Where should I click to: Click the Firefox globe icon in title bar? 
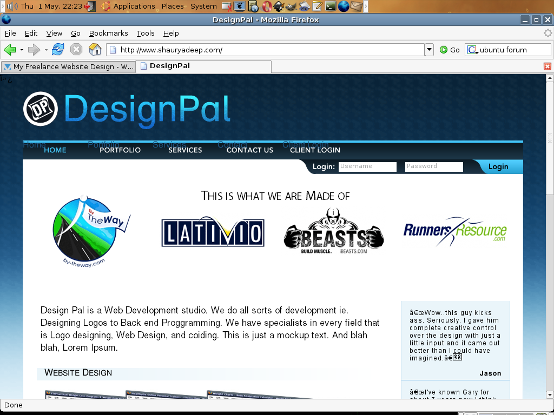(x=6, y=20)
